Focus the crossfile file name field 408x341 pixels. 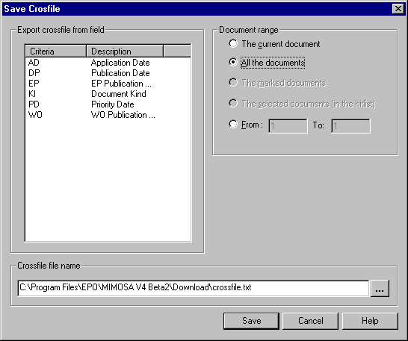(x=194, y=288)
